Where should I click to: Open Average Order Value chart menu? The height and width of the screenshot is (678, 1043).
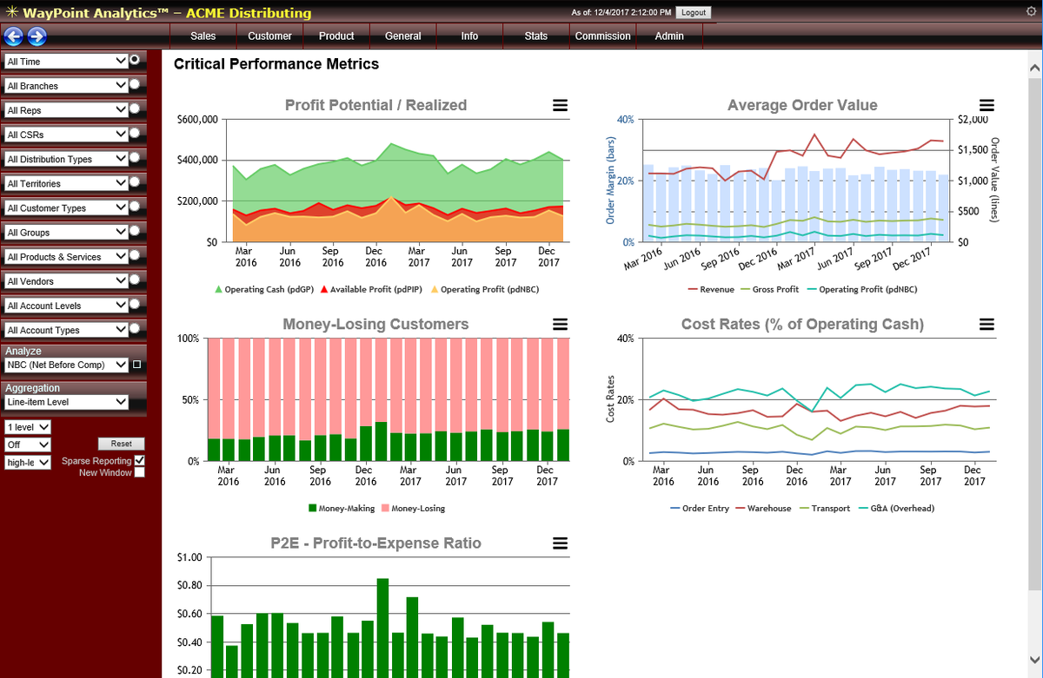[x=987, y=105]
